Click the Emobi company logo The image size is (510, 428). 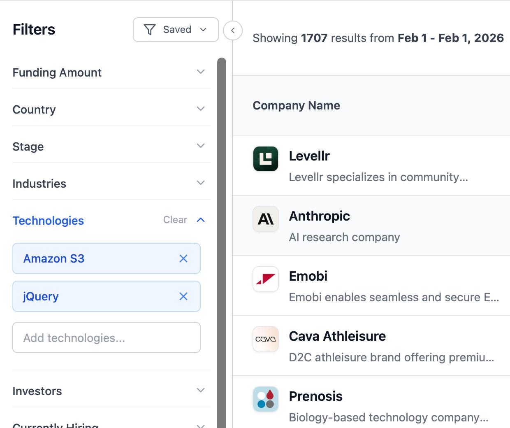265,279
